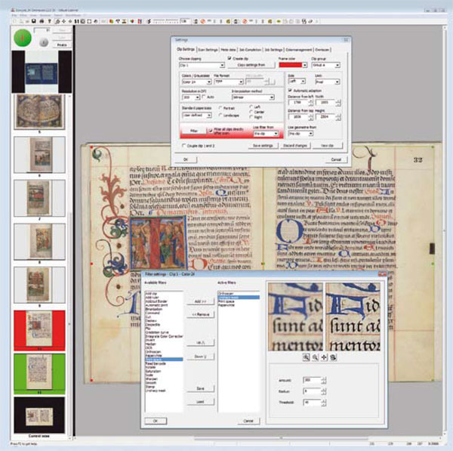The image size is (453, 451).
Task: Open the Use filter from dropdown
Action: (266, 134)
